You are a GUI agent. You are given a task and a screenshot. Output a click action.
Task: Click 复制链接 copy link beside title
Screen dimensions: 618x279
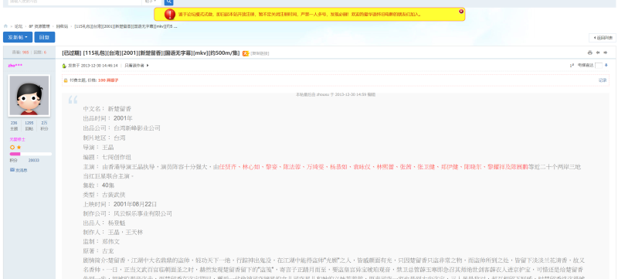click(x=259, y=53)
